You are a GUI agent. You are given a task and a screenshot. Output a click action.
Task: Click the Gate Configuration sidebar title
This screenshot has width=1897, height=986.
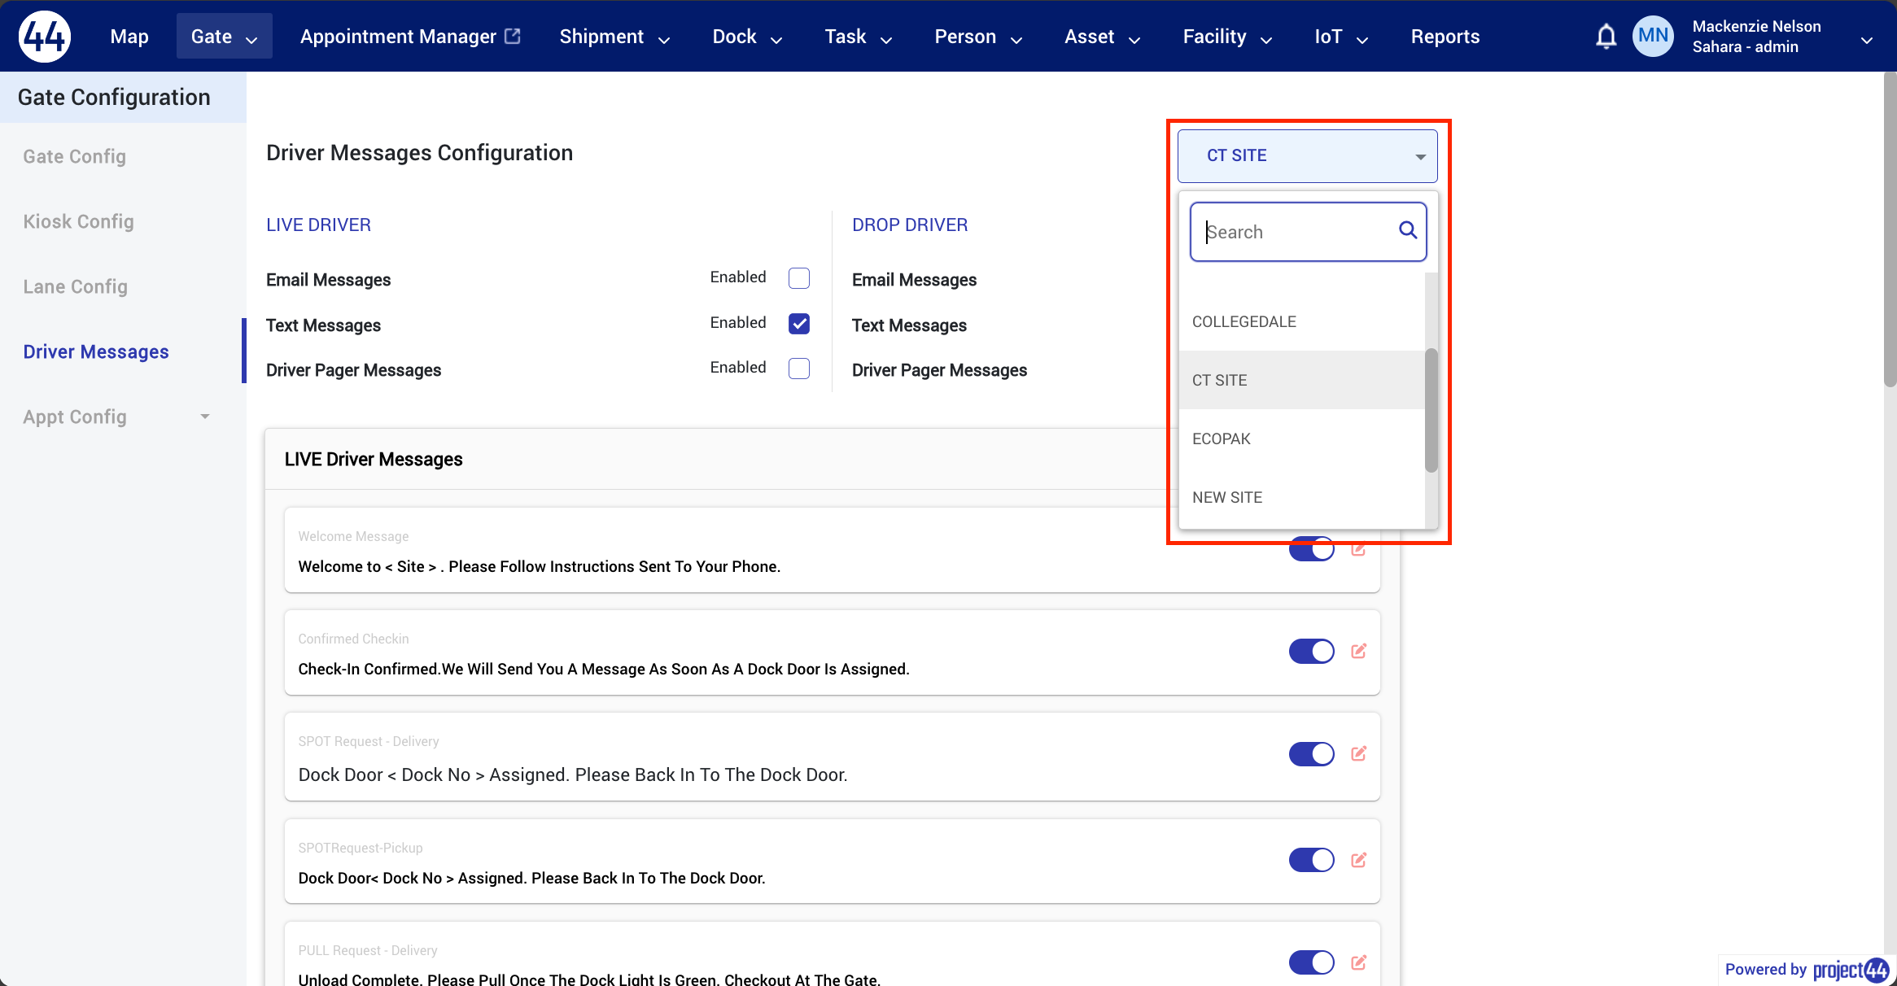(114, 97)
